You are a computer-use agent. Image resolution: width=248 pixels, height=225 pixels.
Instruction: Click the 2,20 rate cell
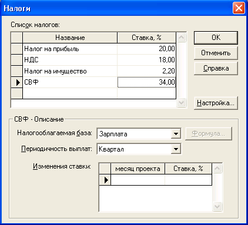[x=146, y=71]
